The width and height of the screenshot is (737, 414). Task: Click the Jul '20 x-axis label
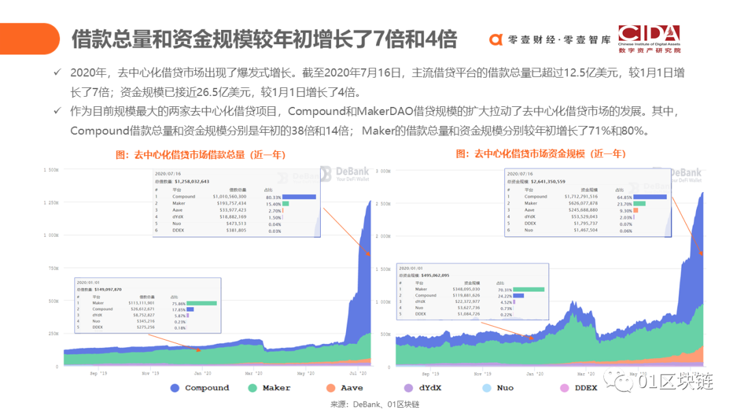click(x=358, y=373)
